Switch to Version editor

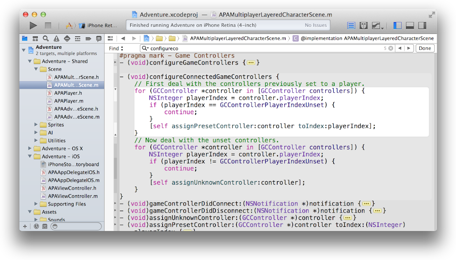pyautogui.click(x=375, y=26)
